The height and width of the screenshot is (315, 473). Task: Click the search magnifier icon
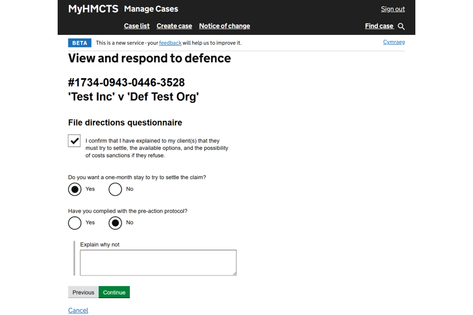tap(401, 27)
